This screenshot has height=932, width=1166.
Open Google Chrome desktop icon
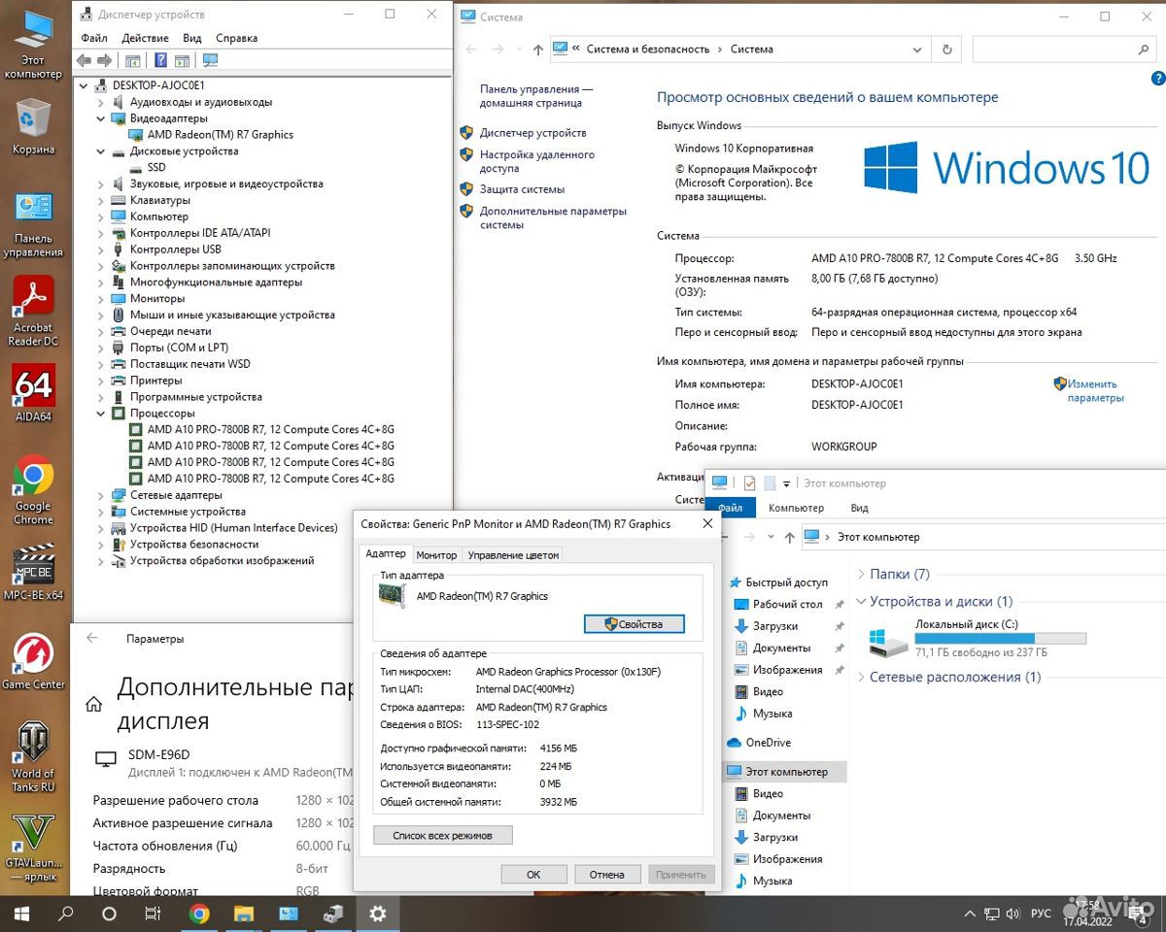[33, 490]
